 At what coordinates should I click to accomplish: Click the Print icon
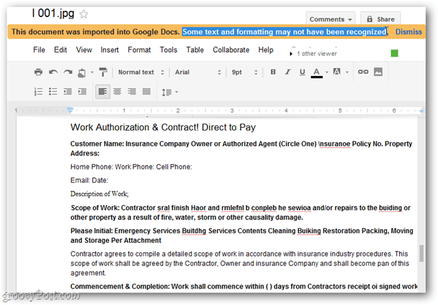[38, 72]
